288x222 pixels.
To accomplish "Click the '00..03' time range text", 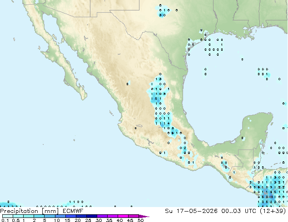I will click(231, 211).
